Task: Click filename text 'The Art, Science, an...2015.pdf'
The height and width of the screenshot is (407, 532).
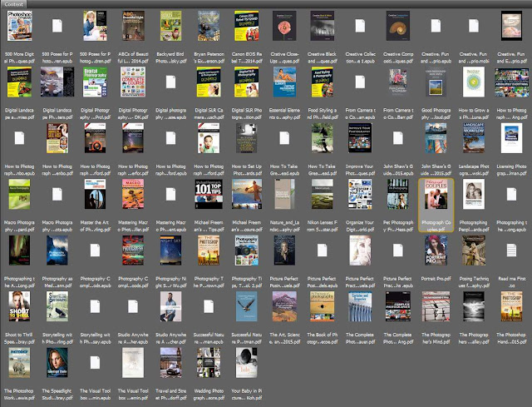Action: (284, 339)
